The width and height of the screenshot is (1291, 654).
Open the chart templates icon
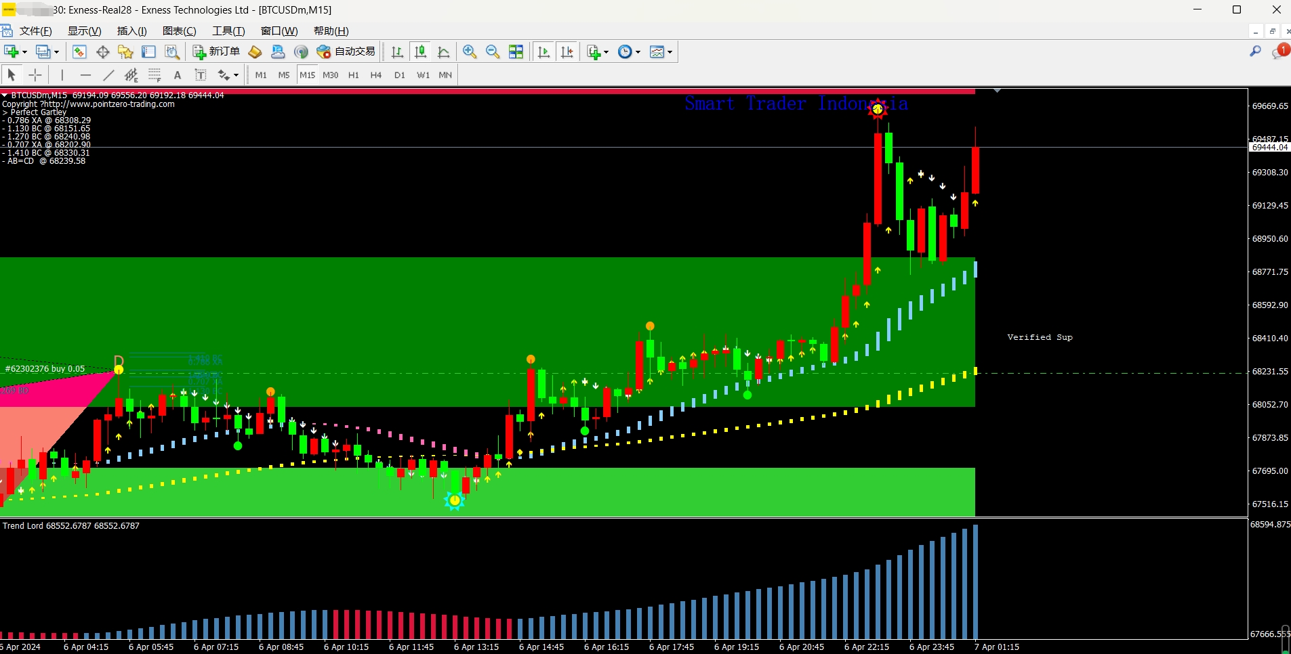[657, 51]
